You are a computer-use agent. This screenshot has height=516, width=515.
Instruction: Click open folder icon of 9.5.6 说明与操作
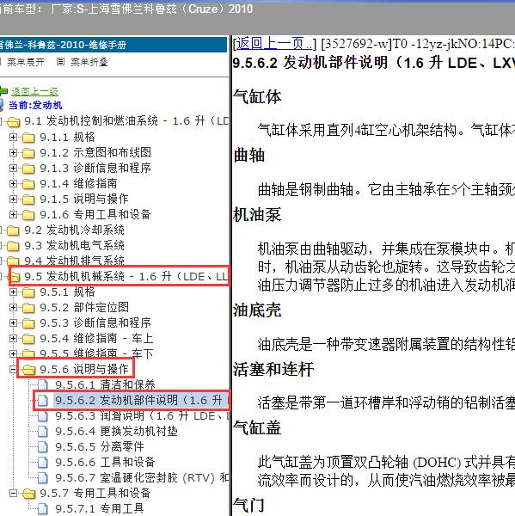point(29,370)
